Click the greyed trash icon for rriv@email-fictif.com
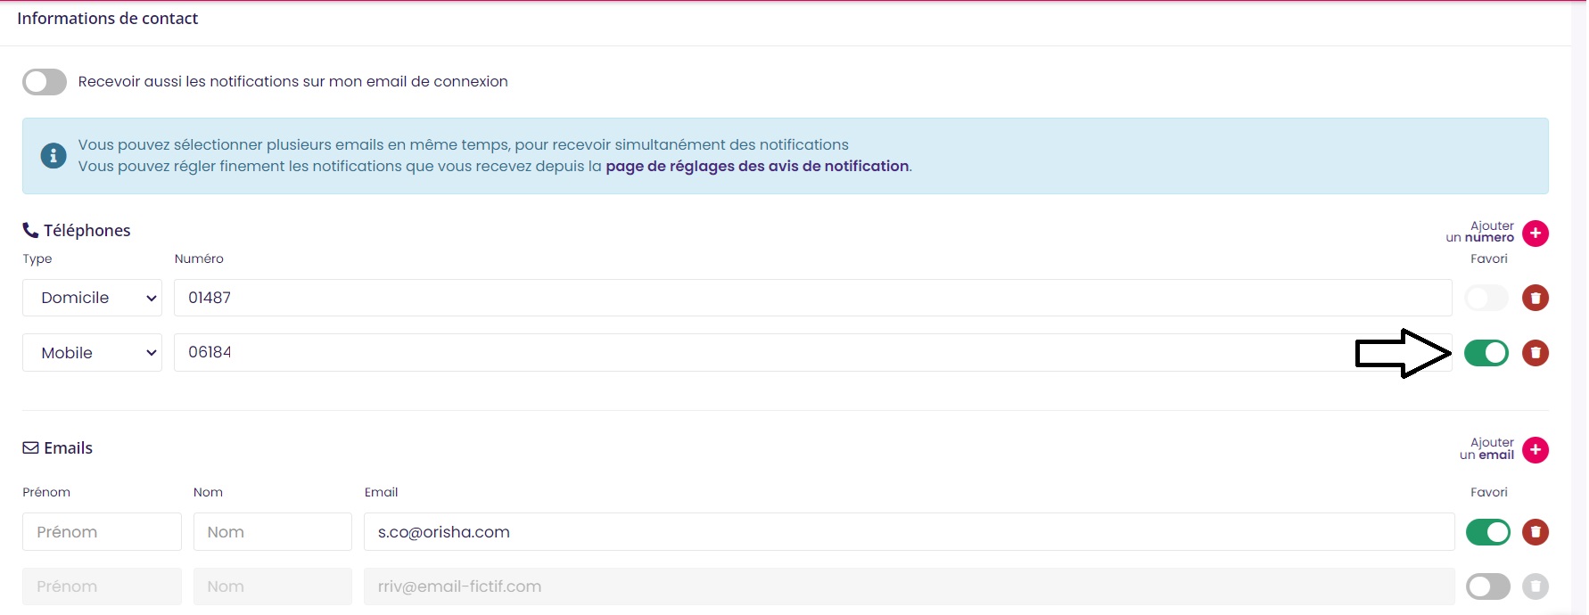 pyautogui.click(x=1535, y=586)
